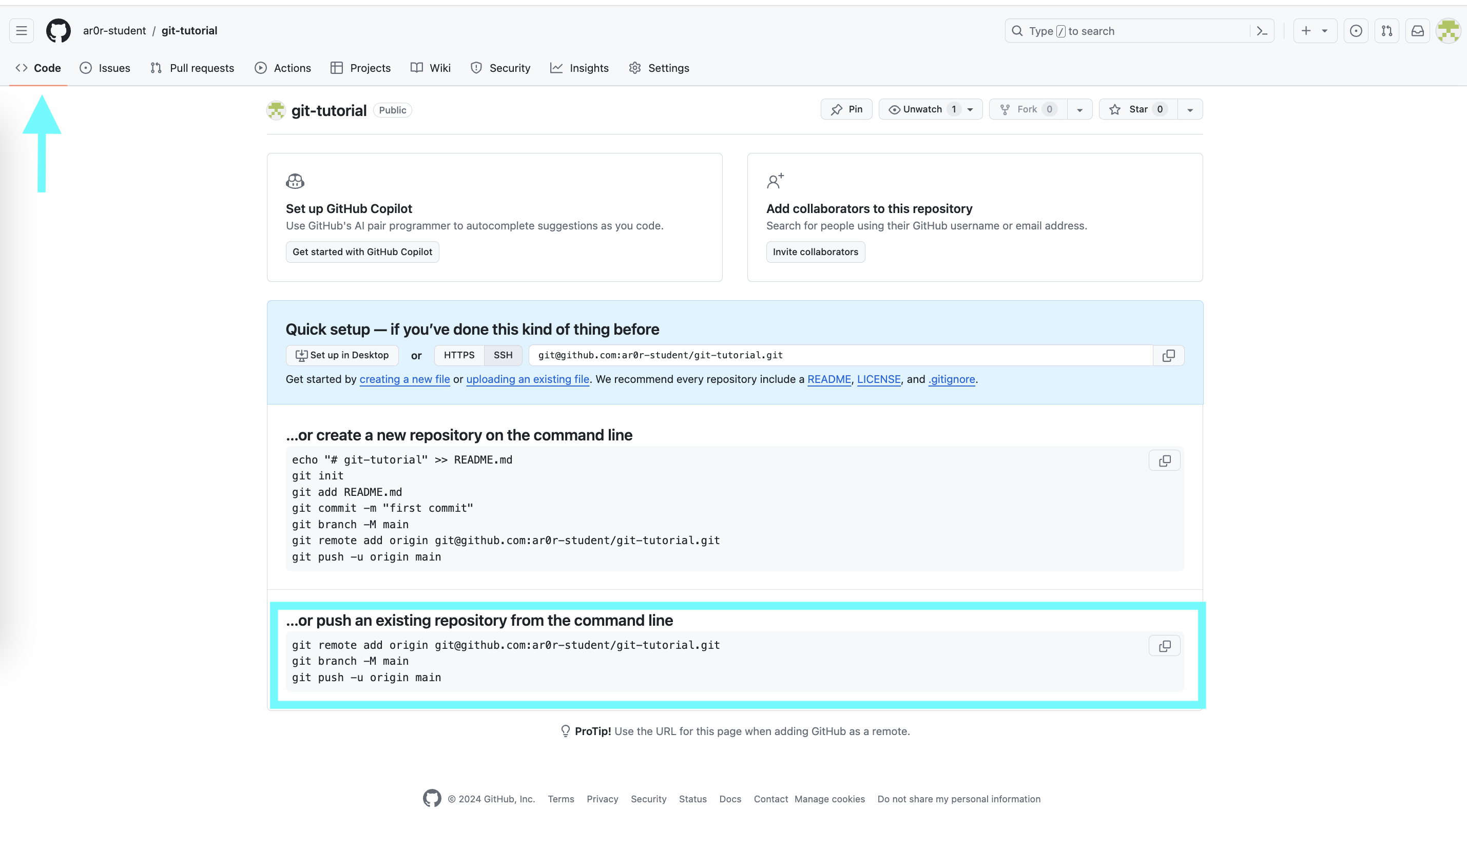Viewport: 1467px width, 848px height.
Task: Click the add collaborator person icon
Action: tap(776, 181)
